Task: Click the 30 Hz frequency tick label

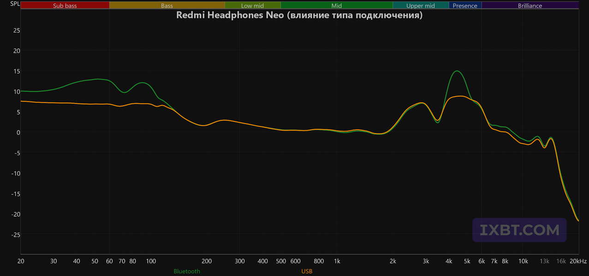Action: pyautogui.click(x=54, y=261)
